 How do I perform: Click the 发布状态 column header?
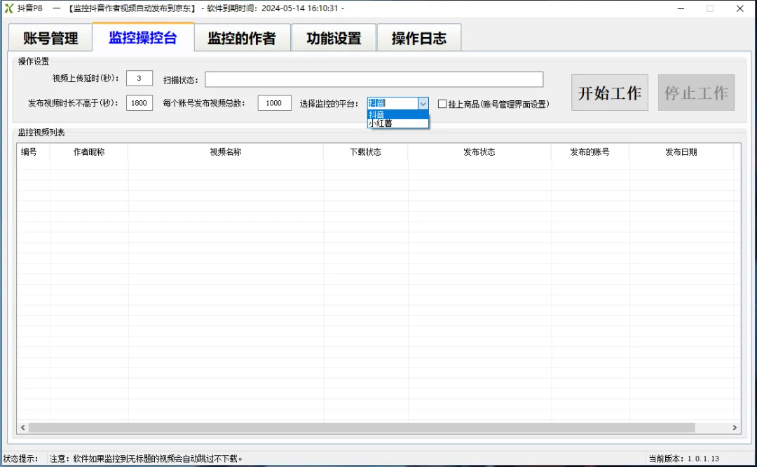point(479,151)
